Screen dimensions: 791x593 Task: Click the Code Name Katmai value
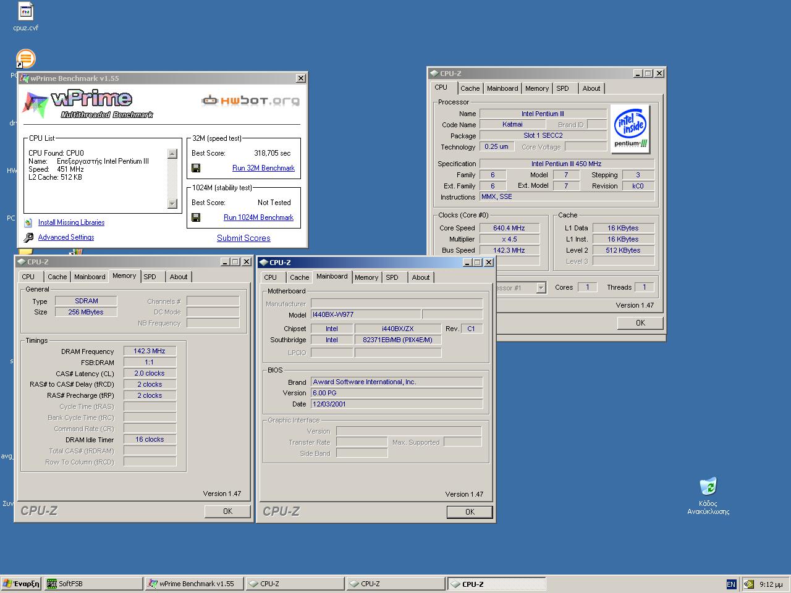tap(512, 124)
